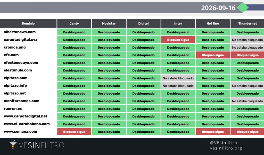
Task: Click the Thundernet cell for monitoreamos.com
Action: (x=247, y=101)
